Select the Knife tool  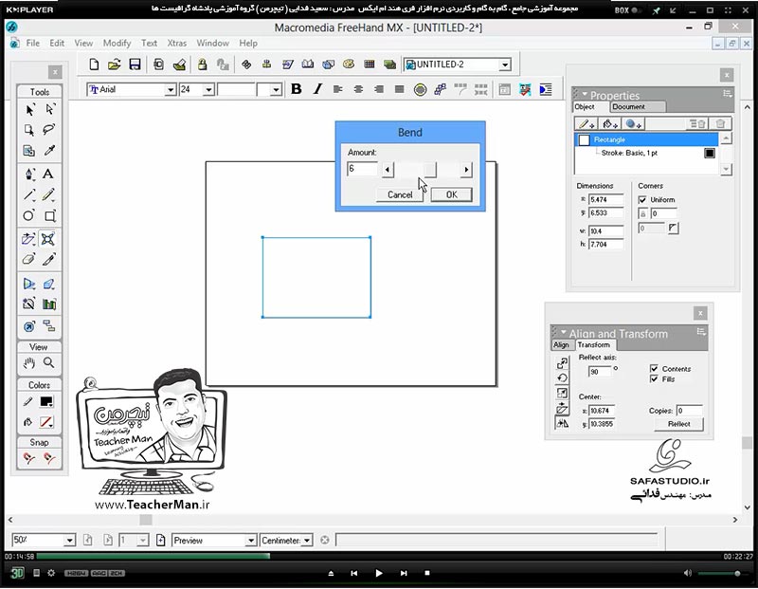(x=49, y=260)
